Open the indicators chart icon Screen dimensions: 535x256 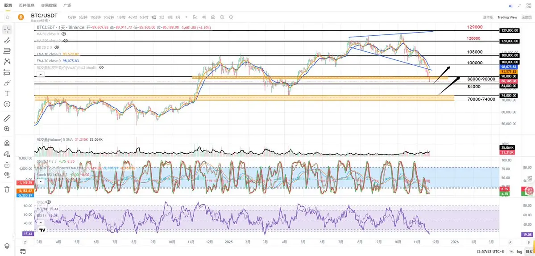pyautogui.click(x=195, y=17)
